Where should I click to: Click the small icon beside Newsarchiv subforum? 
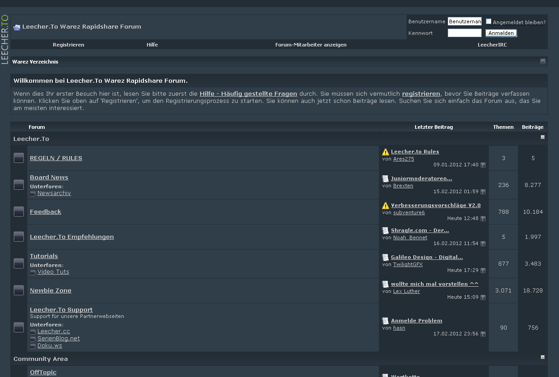pos(33,194)
